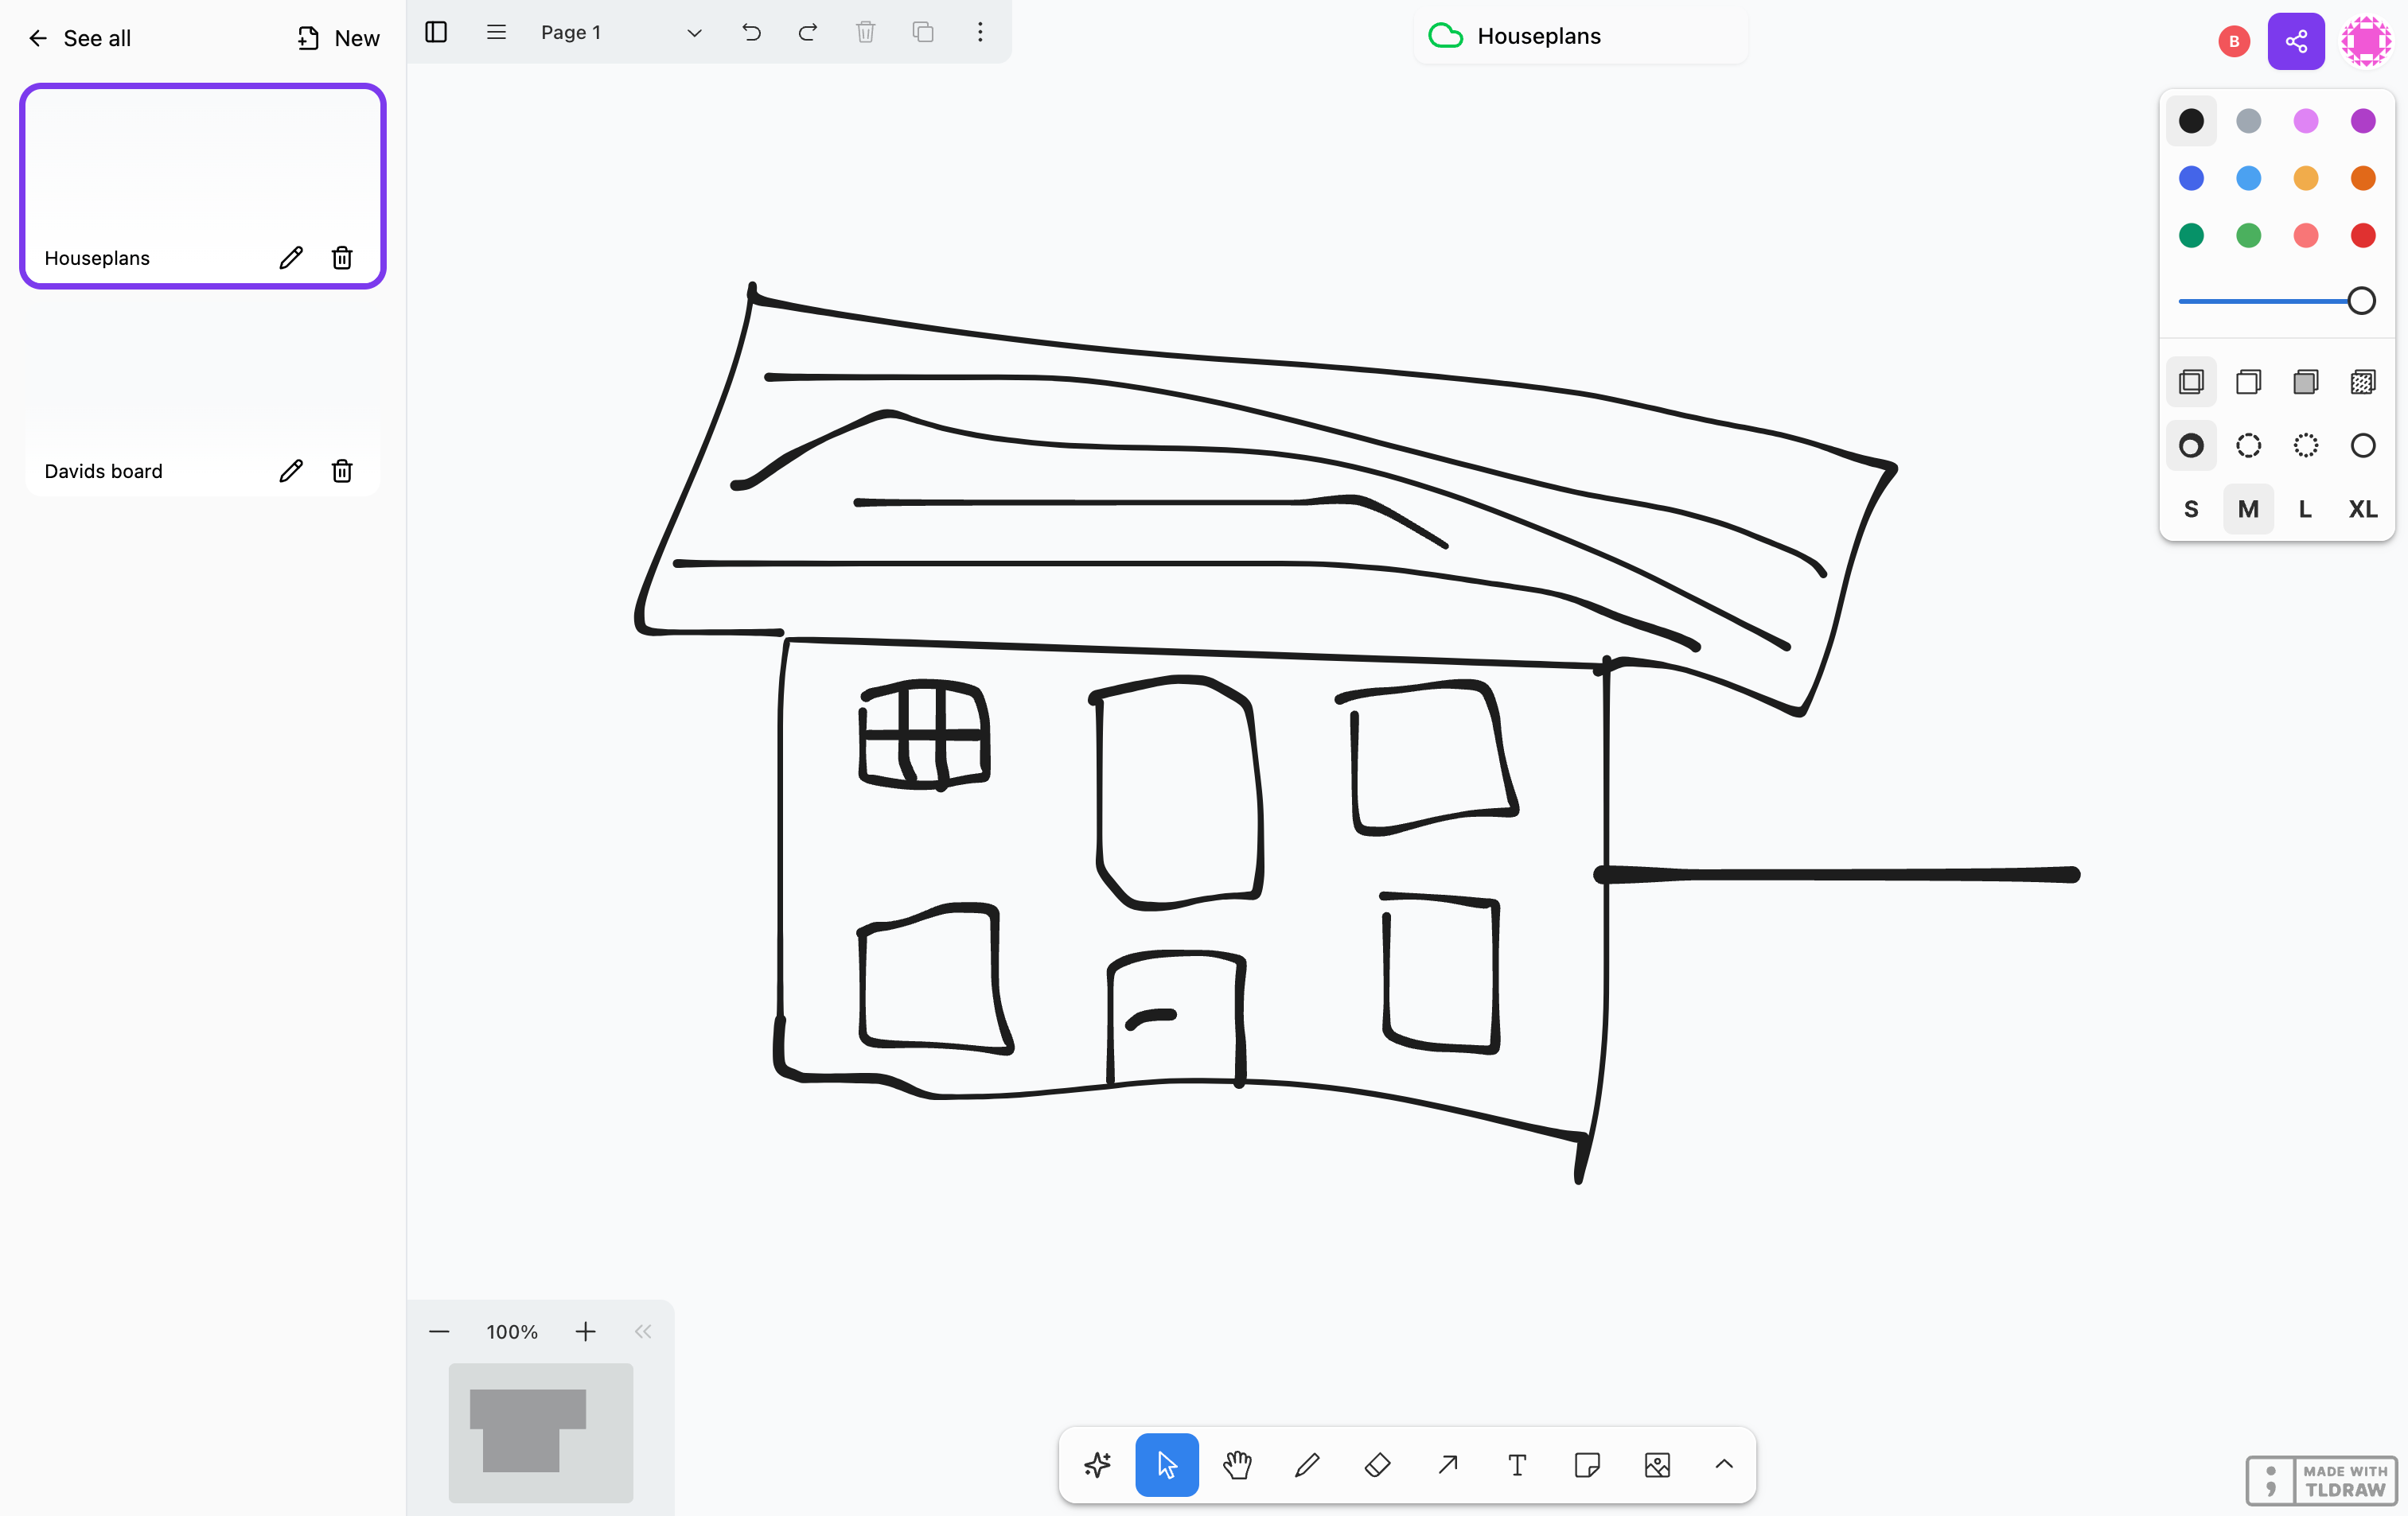Select the Hand pan tool
Image resolution: width=2408 pixels, height=1516 pixels.
tap(1237, 1465)
